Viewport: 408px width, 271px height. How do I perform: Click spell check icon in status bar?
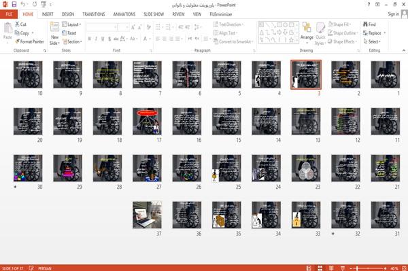pos(31,268)
